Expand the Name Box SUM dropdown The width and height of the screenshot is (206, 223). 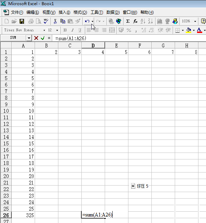(x=29, y=38)
